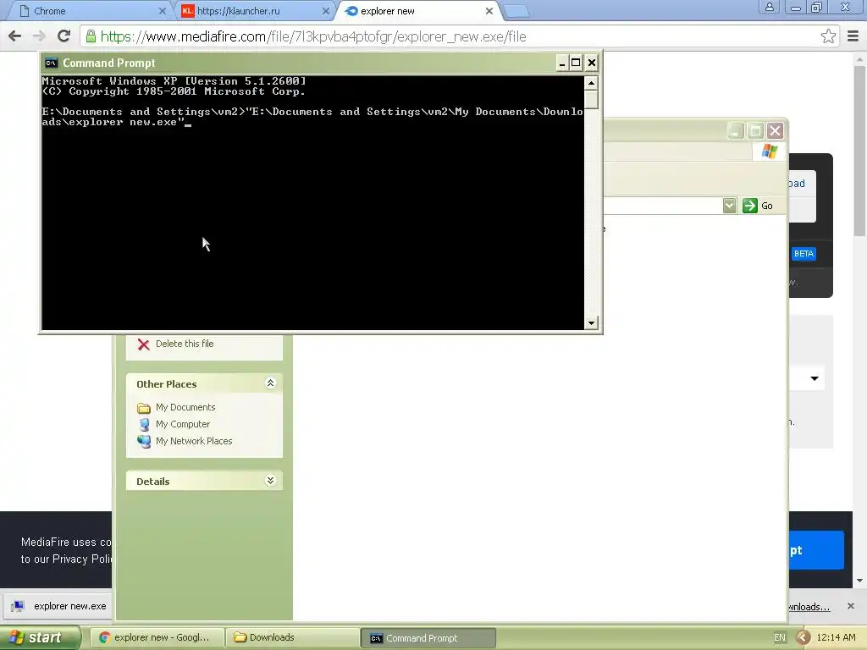The height and width of the screenshot is (650, 867).
Task: Click the explorer new.exe download file icon
Action: (x=17, y=606)
